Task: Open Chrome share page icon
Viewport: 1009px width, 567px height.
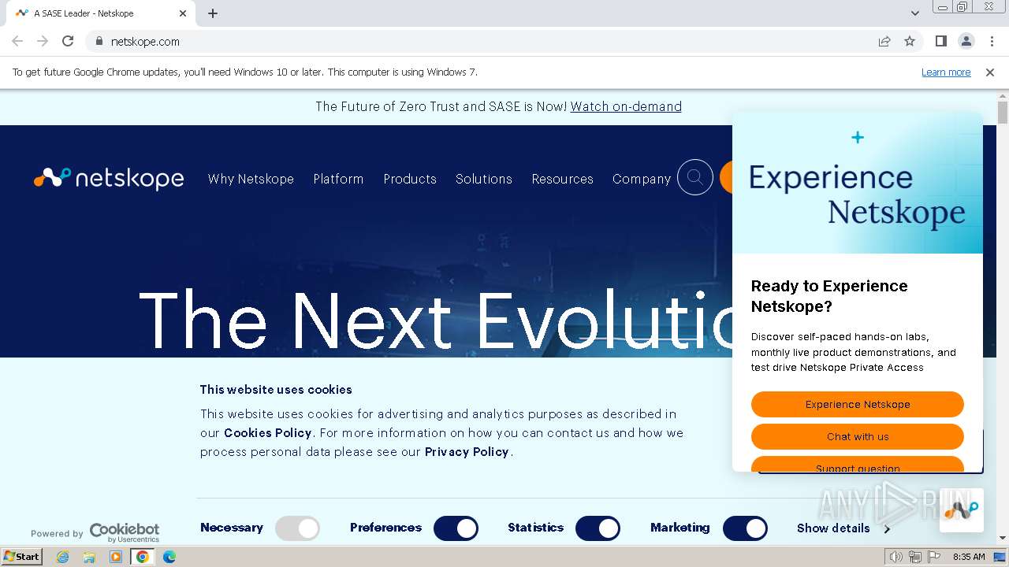Action: point(884,41)
